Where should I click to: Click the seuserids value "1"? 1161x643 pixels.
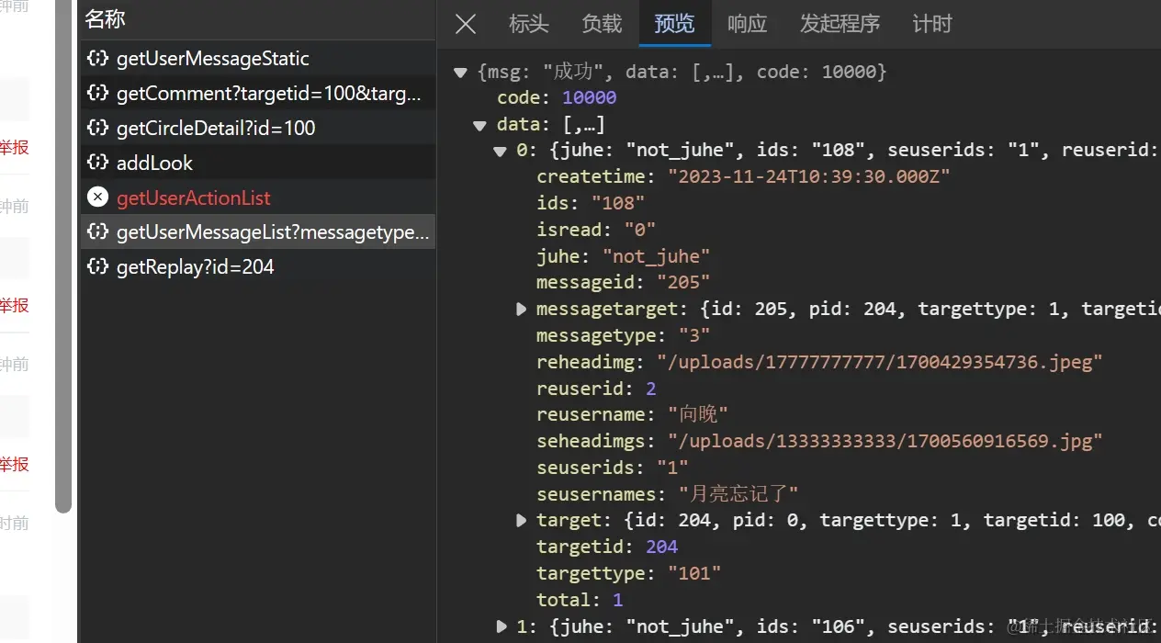(673, 468)
